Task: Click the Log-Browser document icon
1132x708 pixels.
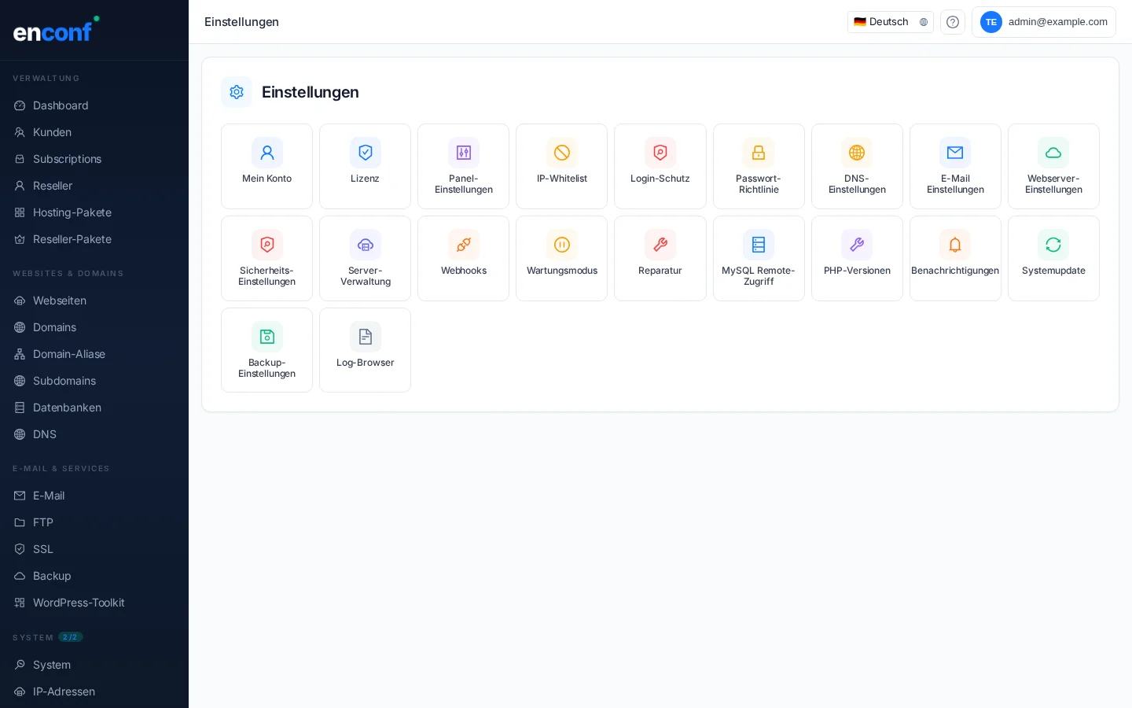Action: [x=365, y=337]
